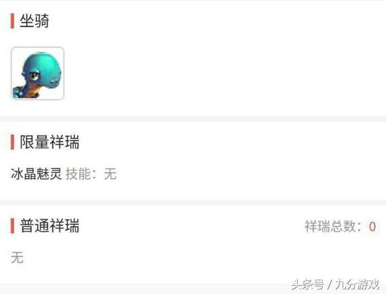Click the 头条号 watermark text
The height and width of the screenshot is (294, 386).
[x=308, y=284]
